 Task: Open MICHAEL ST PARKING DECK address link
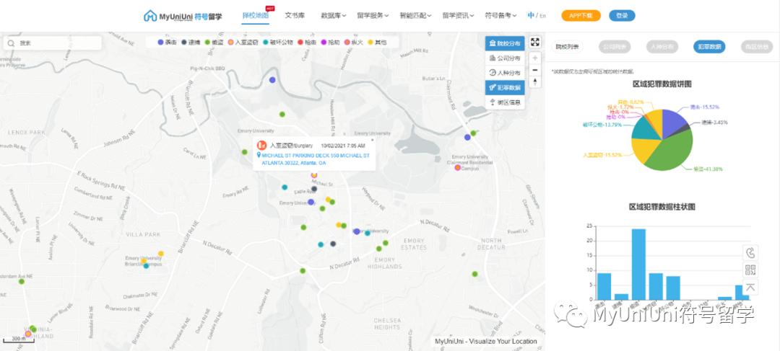coord(316,159)
